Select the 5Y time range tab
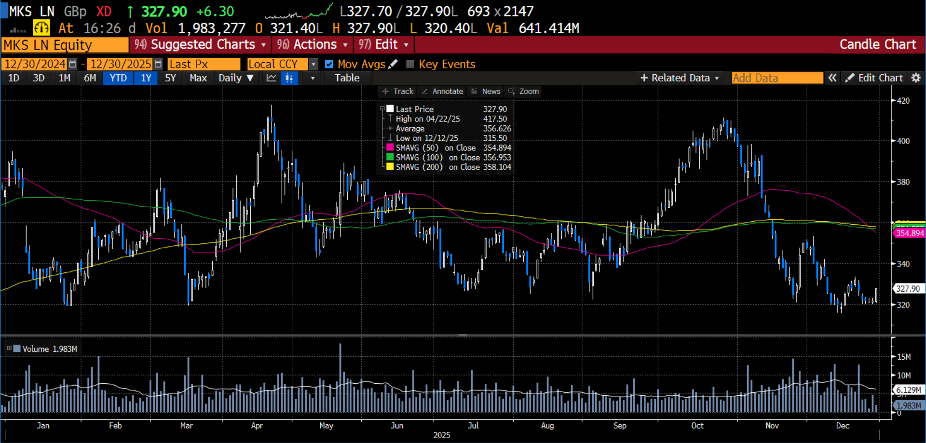 170,78
